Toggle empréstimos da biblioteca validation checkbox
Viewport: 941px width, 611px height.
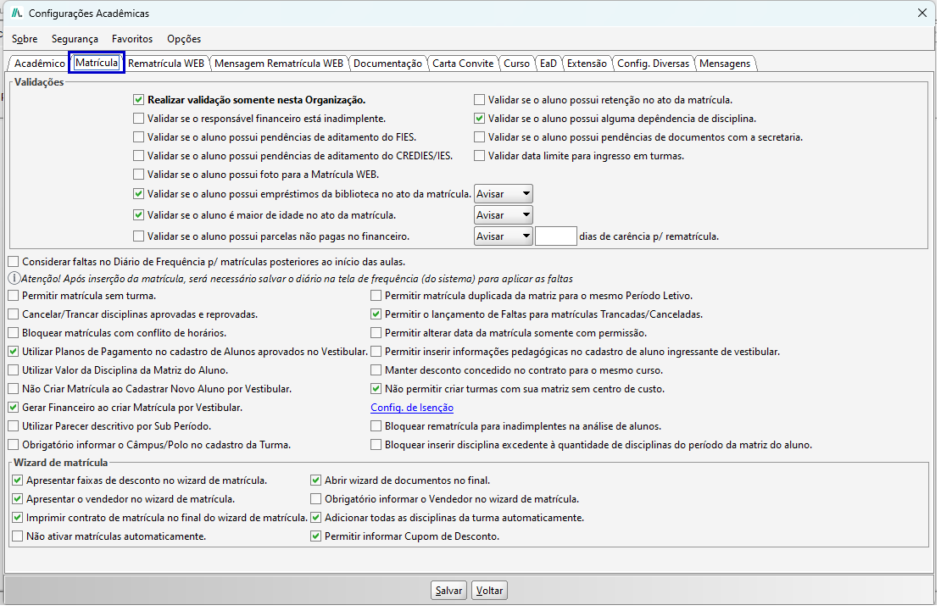[x=139, y=193]
